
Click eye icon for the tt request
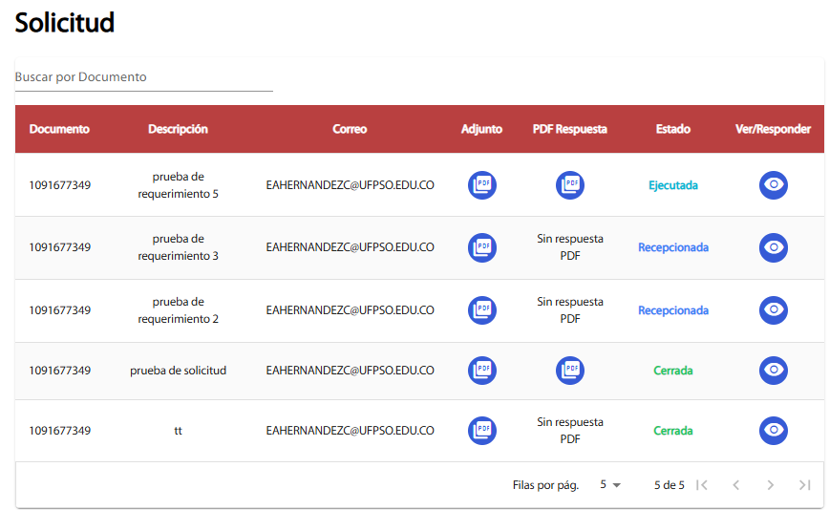[x=774, y=431]
